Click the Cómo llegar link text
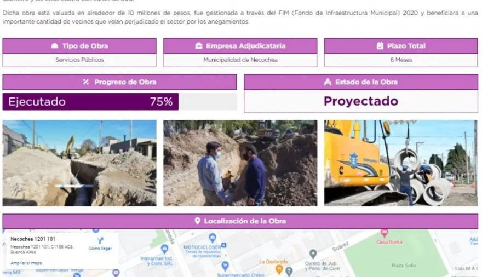The width and height of the screenshot is (482, 277). tap(100, 249)
